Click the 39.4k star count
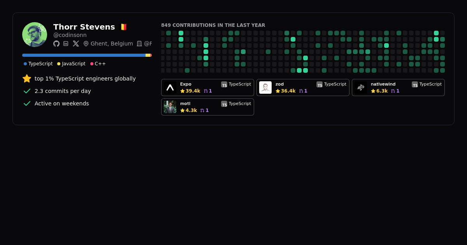467x245 pixels. (x=193, y=91)
